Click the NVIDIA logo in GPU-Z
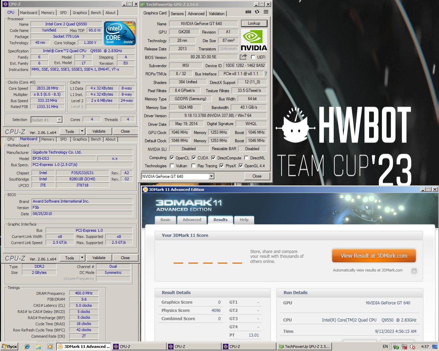439x351 pixels. tap(254, 40)
